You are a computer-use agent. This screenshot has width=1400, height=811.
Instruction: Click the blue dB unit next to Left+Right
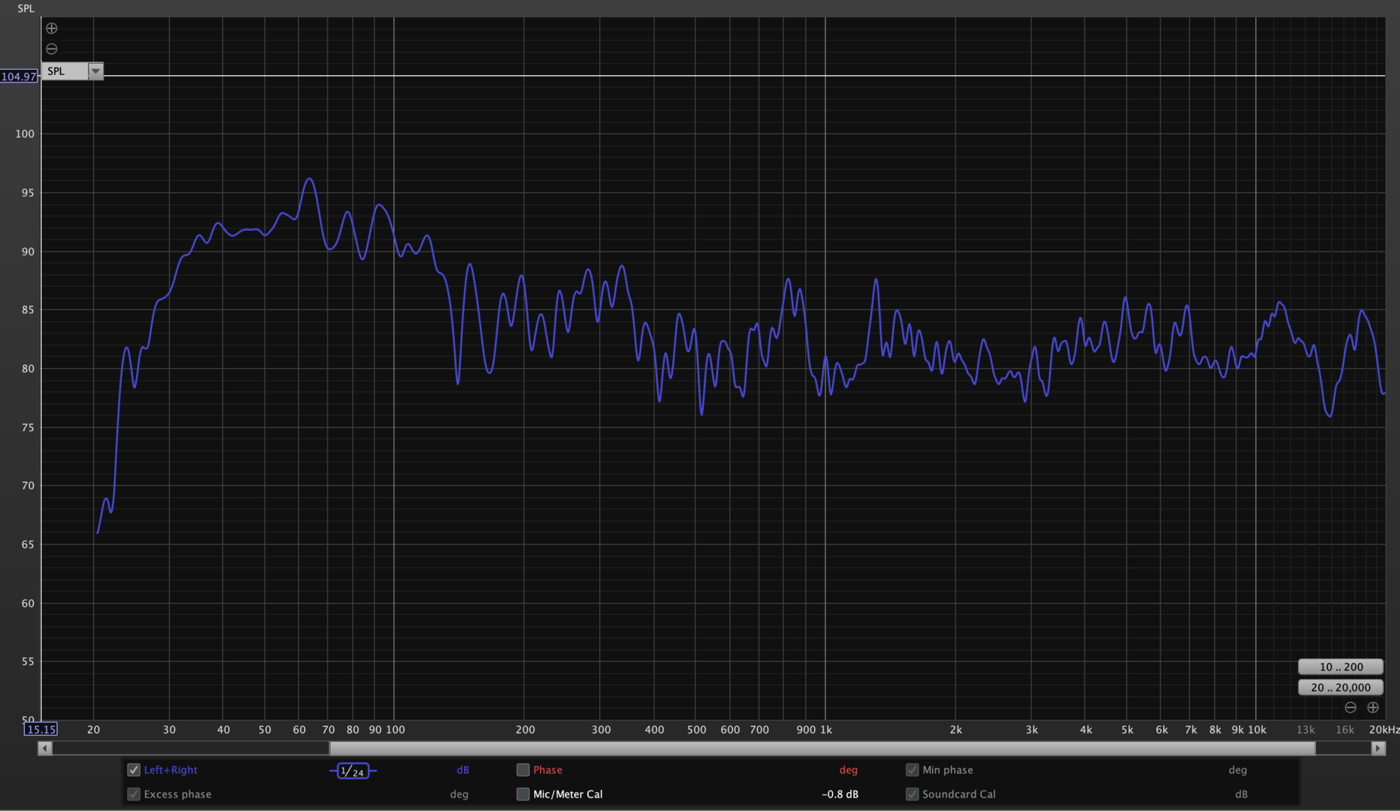(463, 770)
